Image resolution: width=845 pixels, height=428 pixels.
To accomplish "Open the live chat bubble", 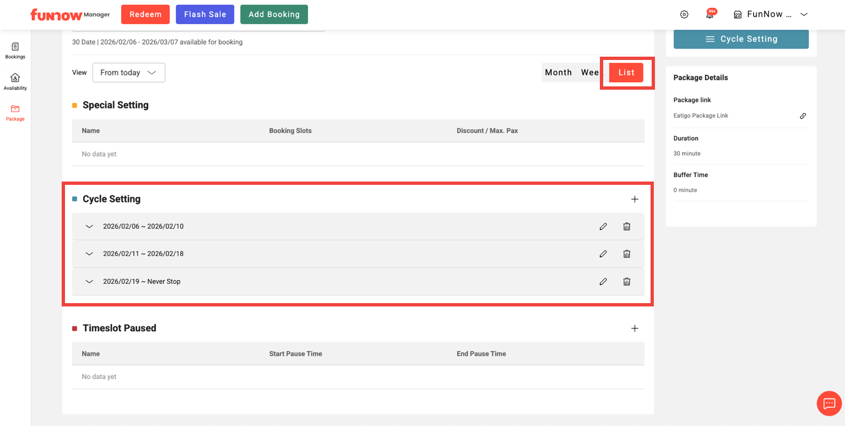I will pyautogui.click(x=829, y=404).
